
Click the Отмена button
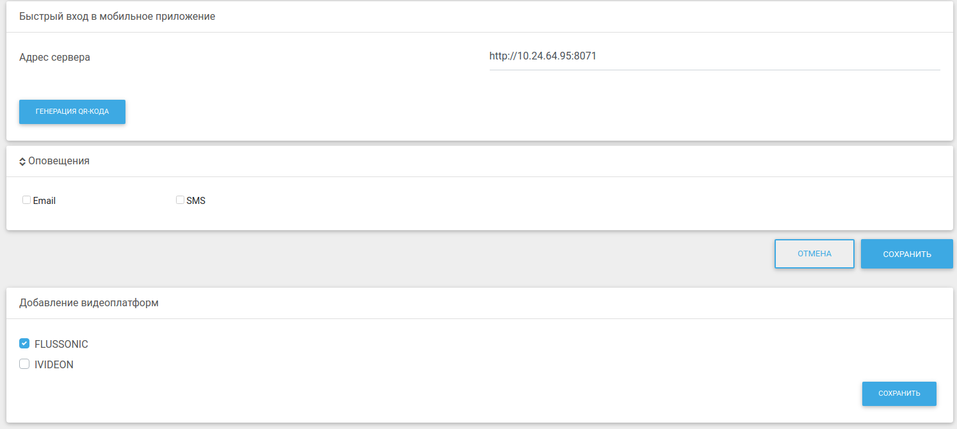(x=814, y=254)
